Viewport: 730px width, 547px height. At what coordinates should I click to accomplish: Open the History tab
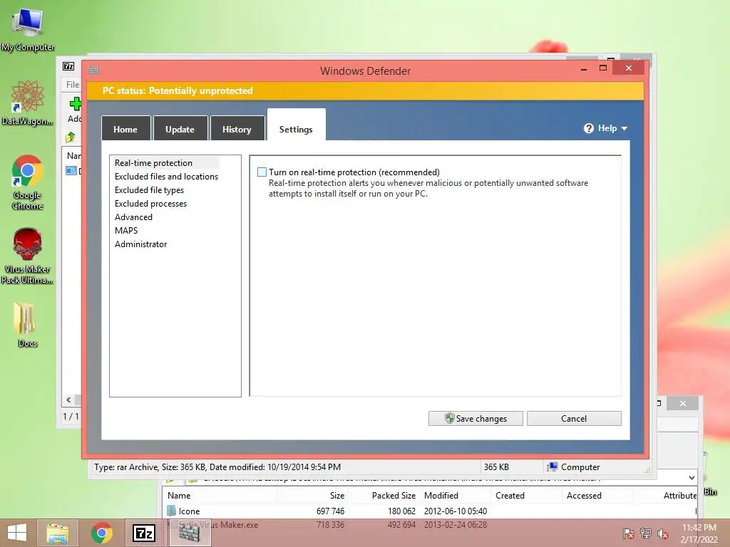tap(237, 129)
